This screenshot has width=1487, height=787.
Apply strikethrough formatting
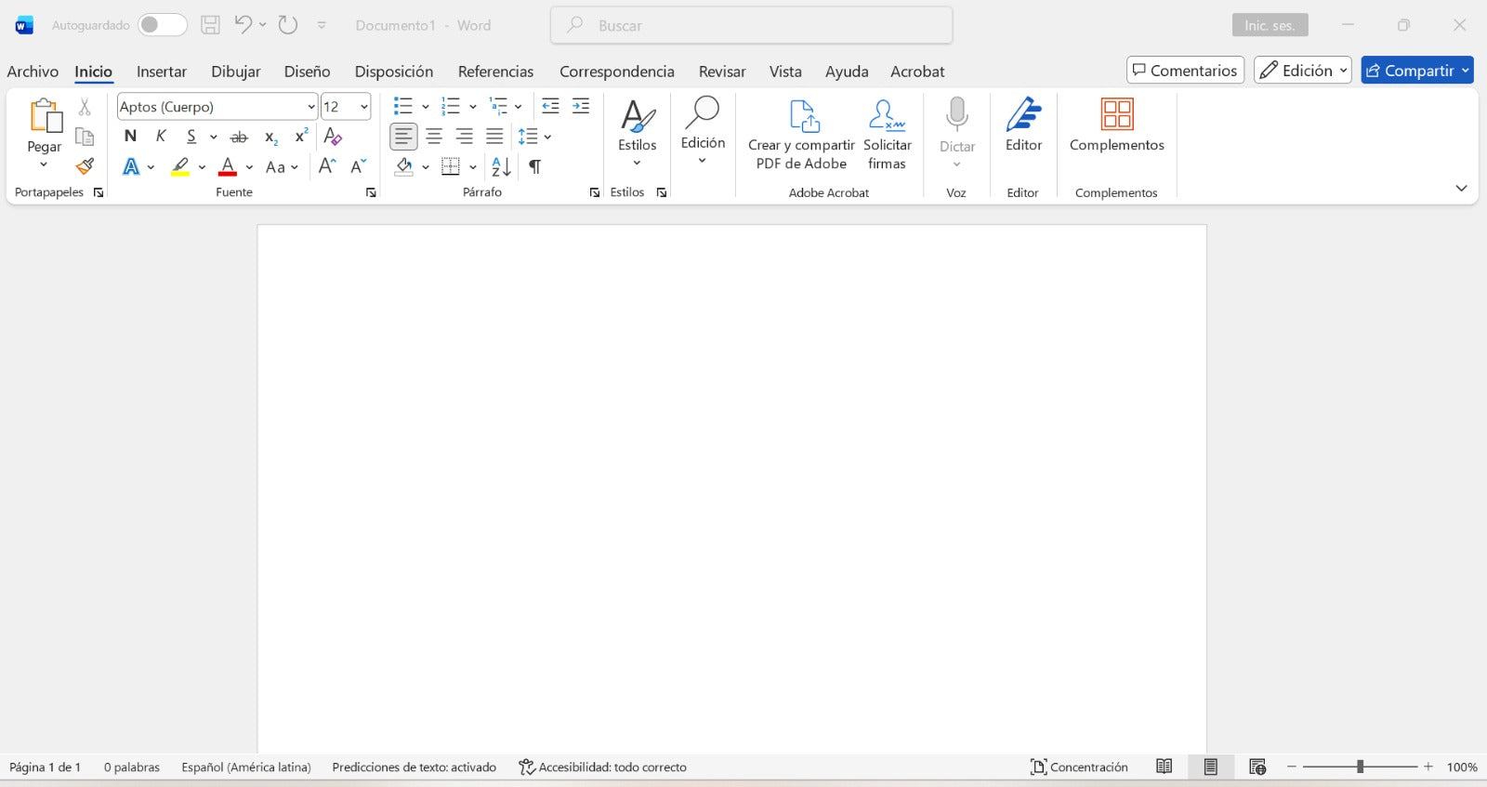(x=239, y=137)
